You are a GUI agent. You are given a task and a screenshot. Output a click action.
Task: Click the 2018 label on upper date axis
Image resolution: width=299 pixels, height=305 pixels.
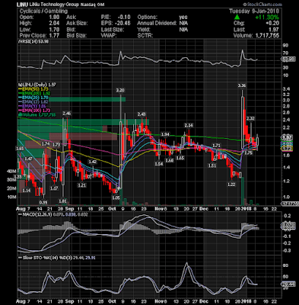pos(247,209)
